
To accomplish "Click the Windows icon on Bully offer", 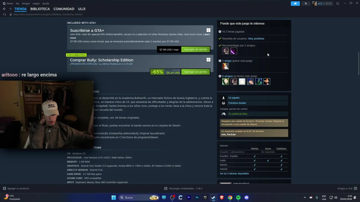I will tap(208, 59).
